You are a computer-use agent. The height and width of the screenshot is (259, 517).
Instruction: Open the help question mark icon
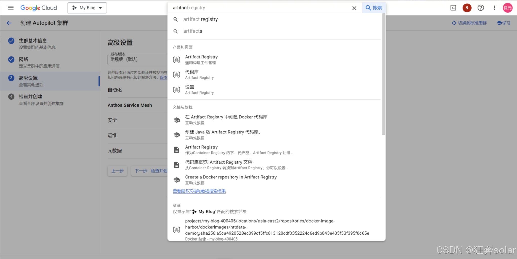480,8
